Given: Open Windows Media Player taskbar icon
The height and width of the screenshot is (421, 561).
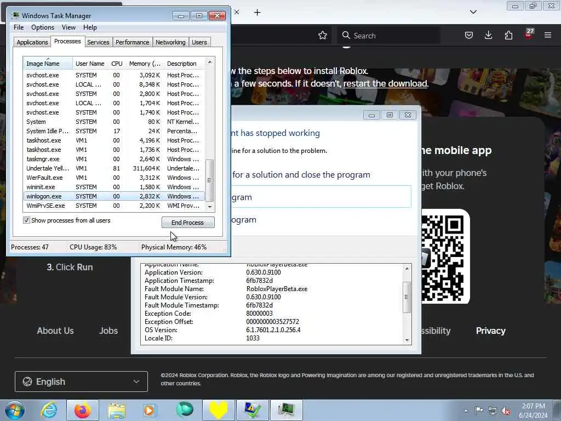Looking at the screenshot, I should (x=150, y=410).
